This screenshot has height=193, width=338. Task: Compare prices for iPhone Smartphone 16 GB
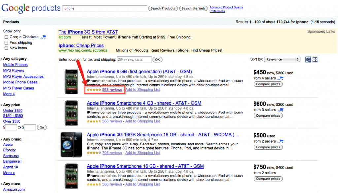click(x=268, y=179)
